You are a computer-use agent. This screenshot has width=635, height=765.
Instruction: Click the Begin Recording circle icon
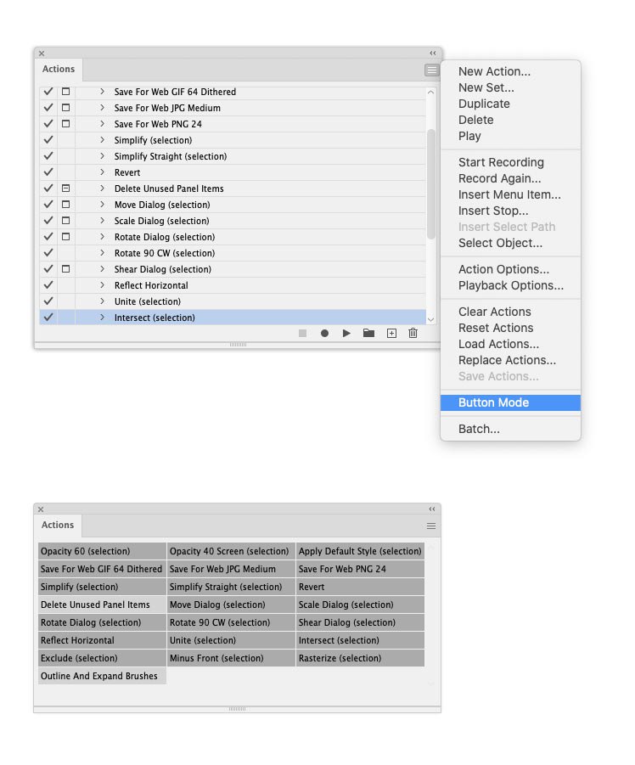coord(324,333)
